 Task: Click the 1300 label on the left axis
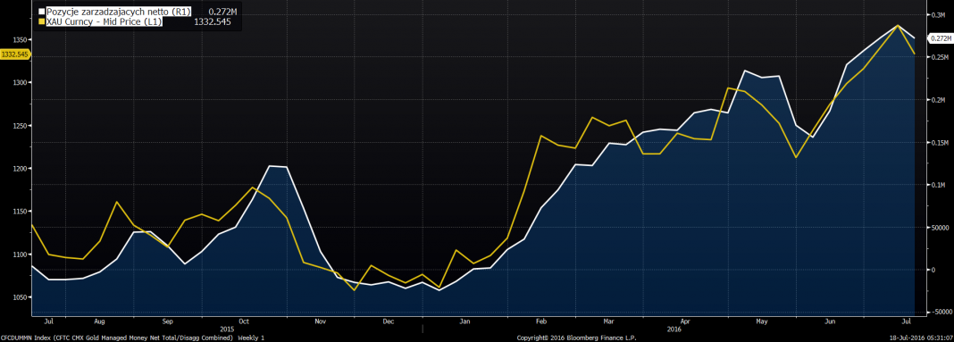[20, 83]
